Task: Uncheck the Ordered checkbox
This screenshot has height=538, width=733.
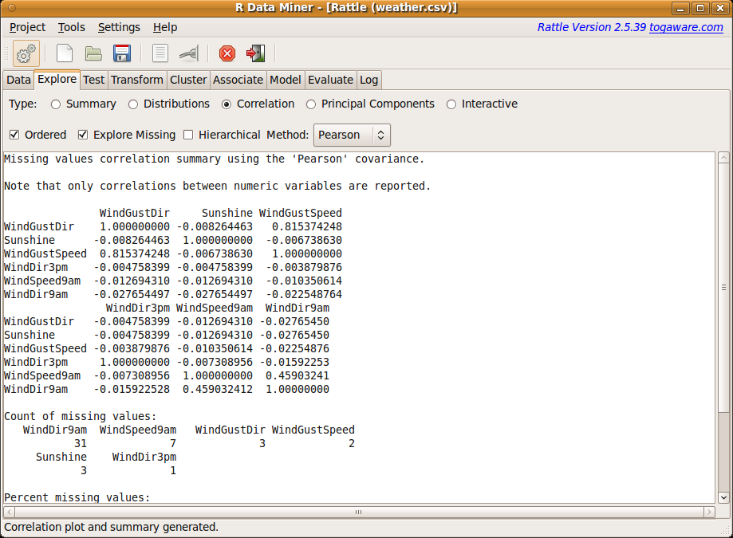Action: [14, 135]
